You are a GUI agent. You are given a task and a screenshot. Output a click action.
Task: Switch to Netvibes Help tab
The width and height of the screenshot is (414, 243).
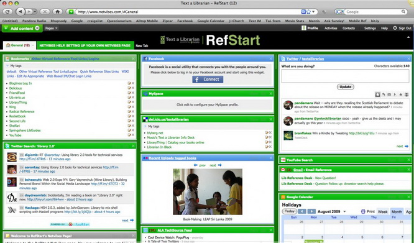[x=85, y=45]
